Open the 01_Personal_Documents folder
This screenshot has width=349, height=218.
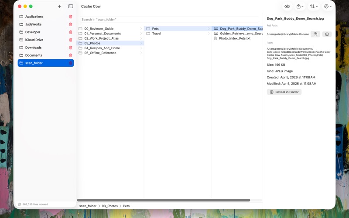click(x=110, y=34)
